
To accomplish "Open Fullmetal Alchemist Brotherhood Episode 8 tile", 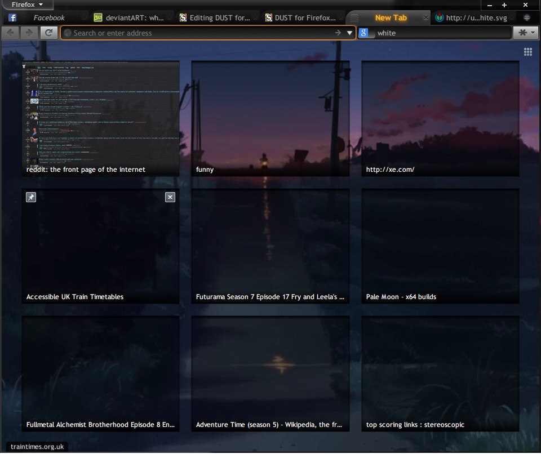I will point(101,373).
